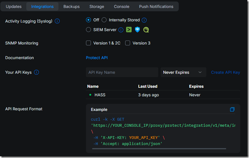This screenshot has height=158, width=249.
Task: Click horizontal scrollbar under example code
Action: point(159,149)
